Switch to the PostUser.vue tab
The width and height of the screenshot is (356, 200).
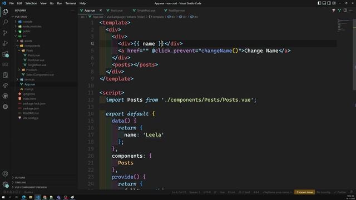click(176, 11)
